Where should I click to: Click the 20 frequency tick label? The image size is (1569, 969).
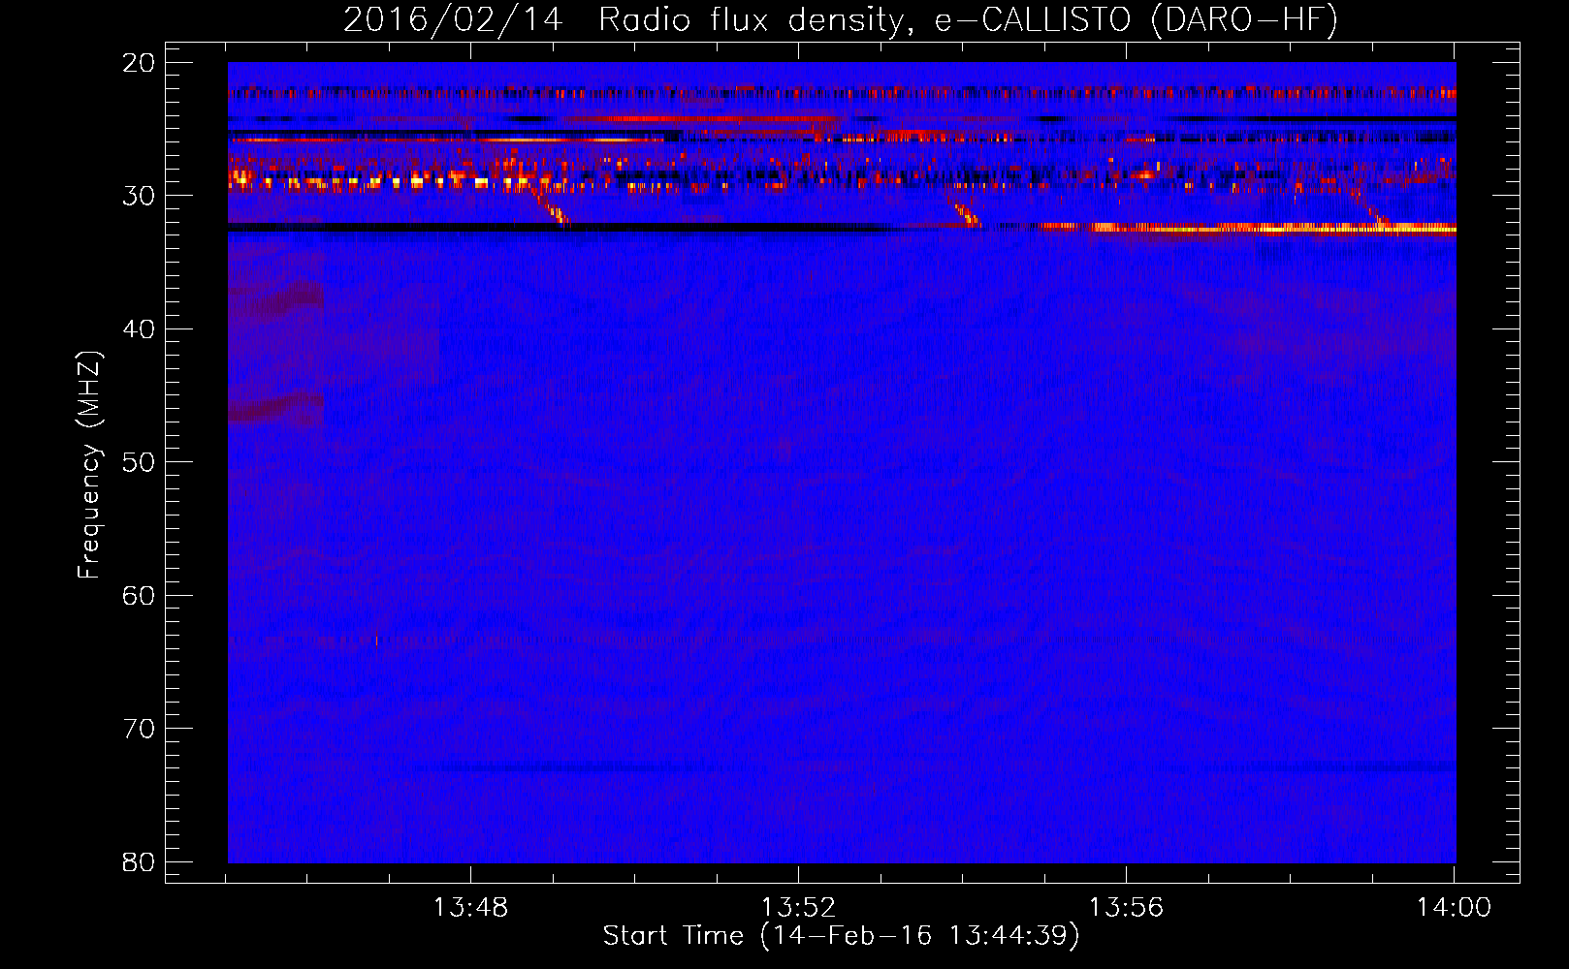[140, 63]
